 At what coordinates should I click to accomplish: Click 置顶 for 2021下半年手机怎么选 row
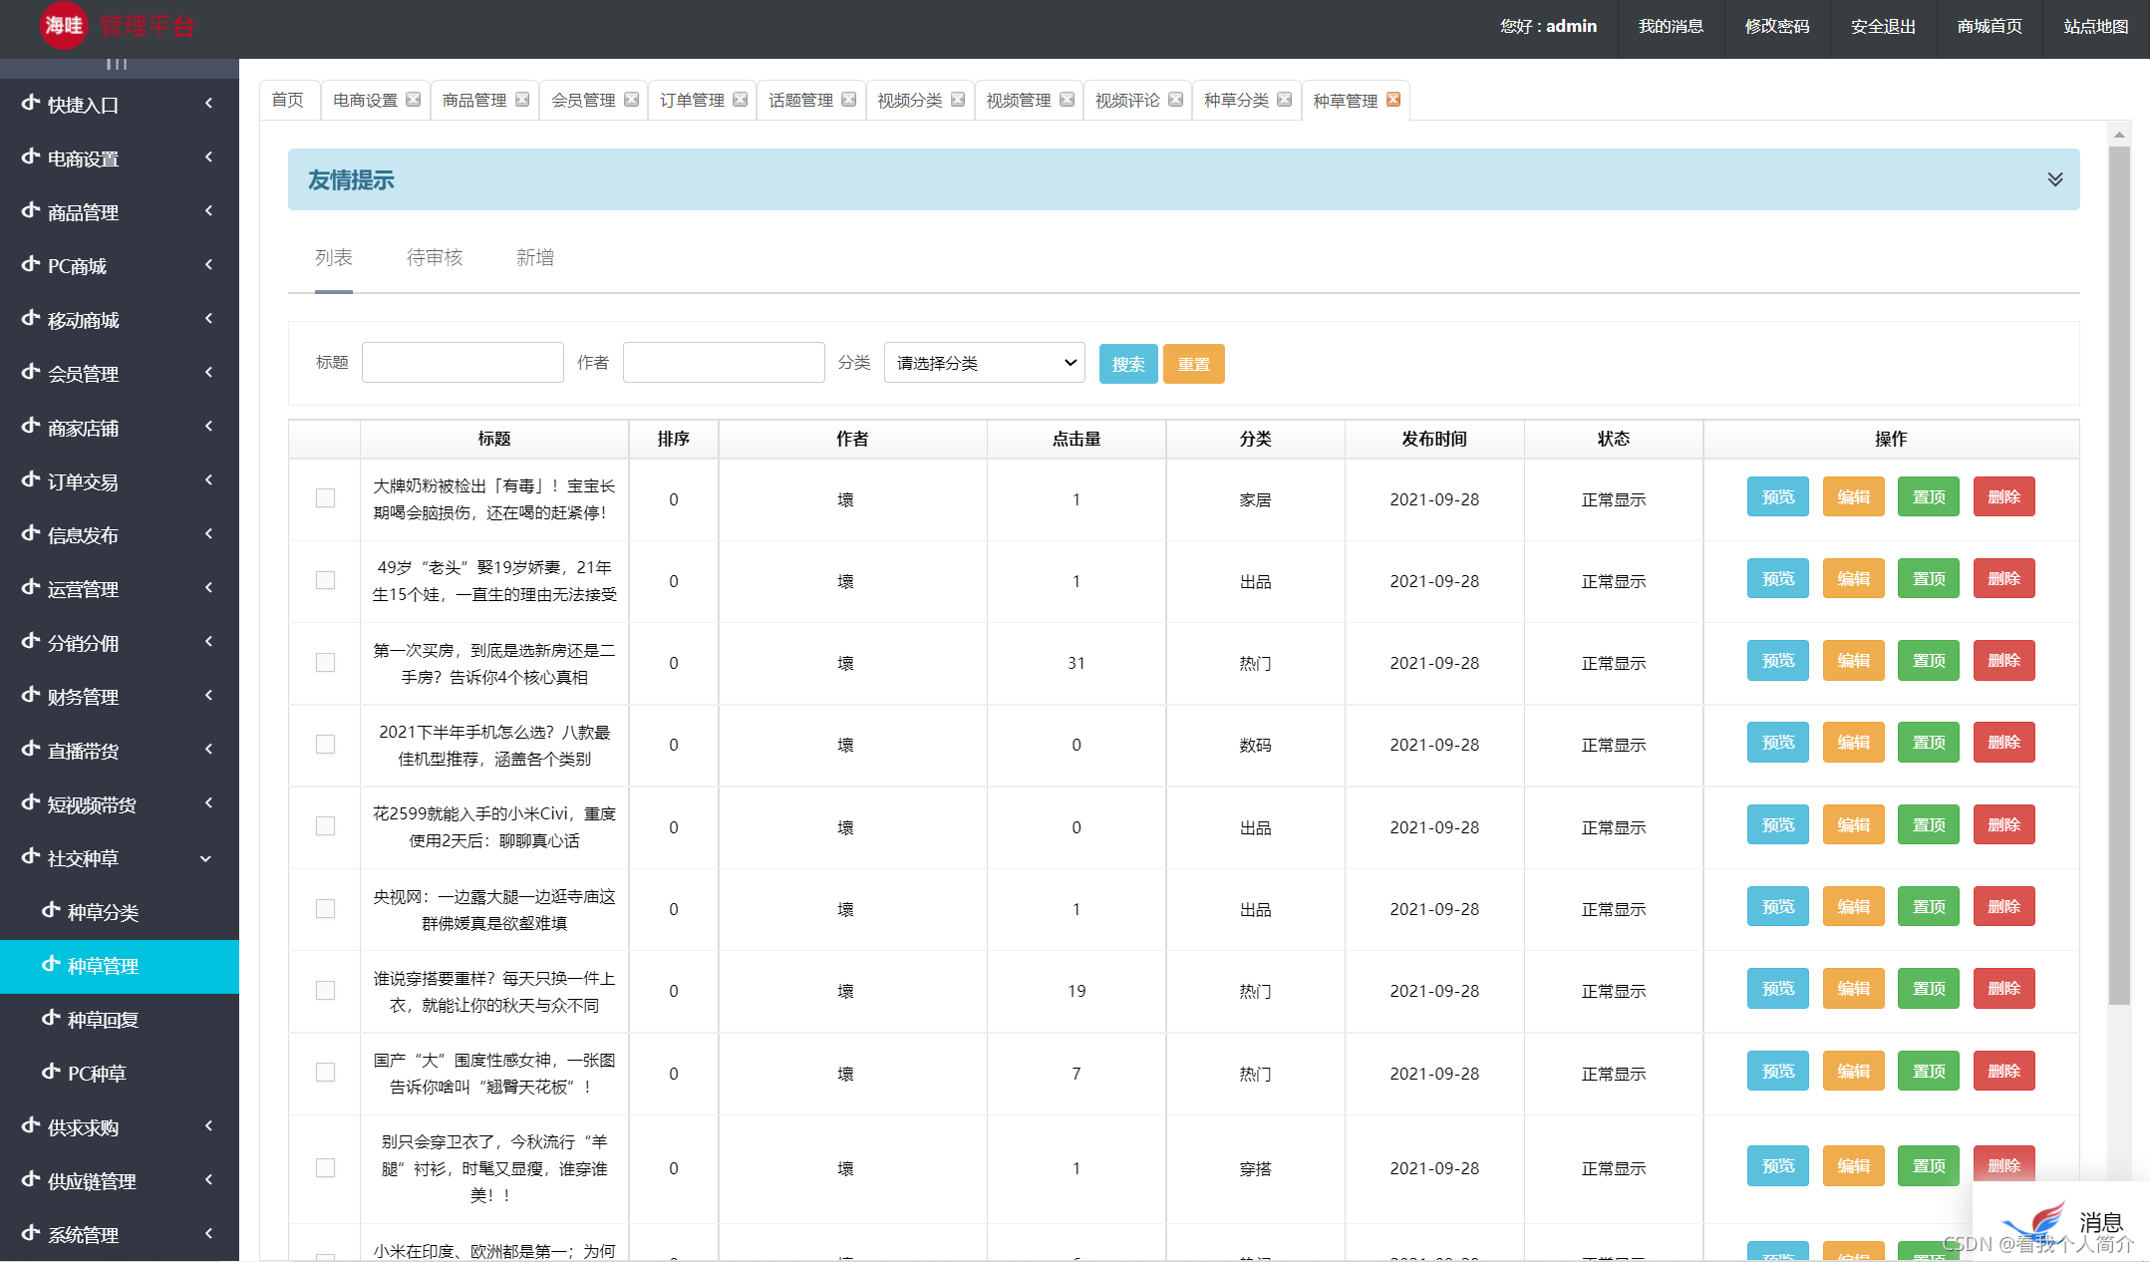click(1929, 742)
